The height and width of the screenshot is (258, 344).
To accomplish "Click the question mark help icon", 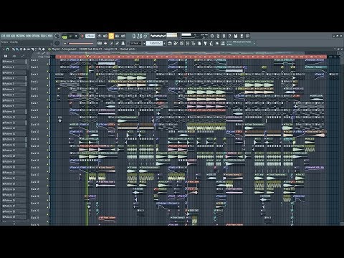I will (229, 36).
